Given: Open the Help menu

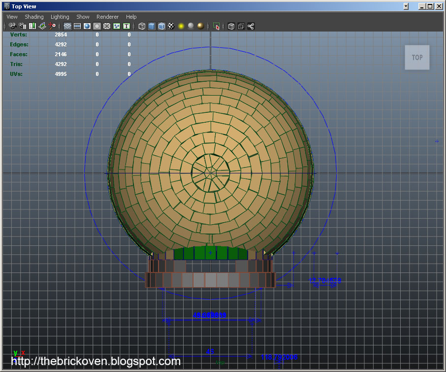Looking at the screenshot, I should [x=131, y=17].
